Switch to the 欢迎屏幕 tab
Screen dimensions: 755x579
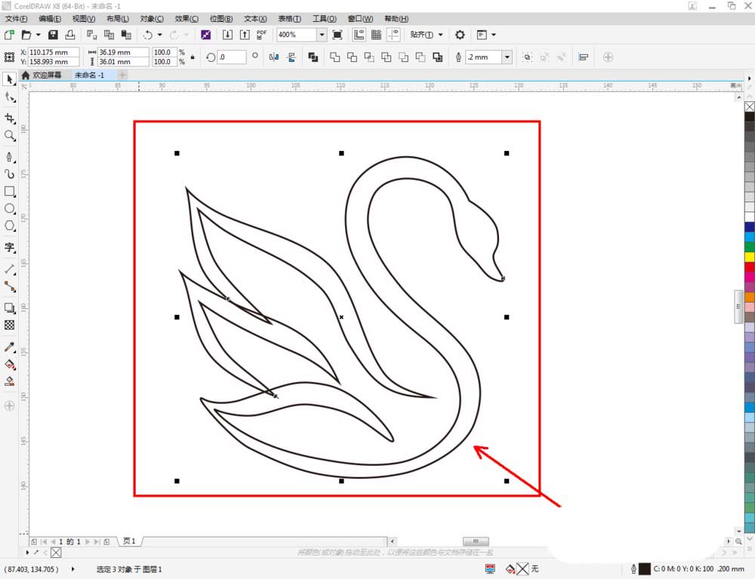coord(47,75)
